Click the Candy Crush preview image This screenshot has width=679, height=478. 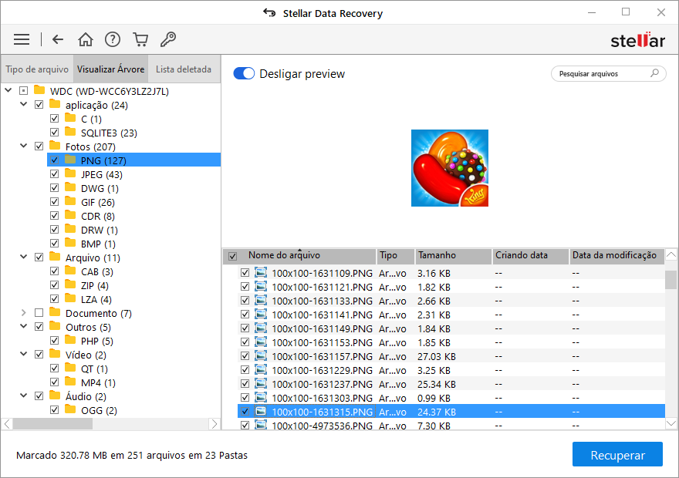[x=450, y=168]
